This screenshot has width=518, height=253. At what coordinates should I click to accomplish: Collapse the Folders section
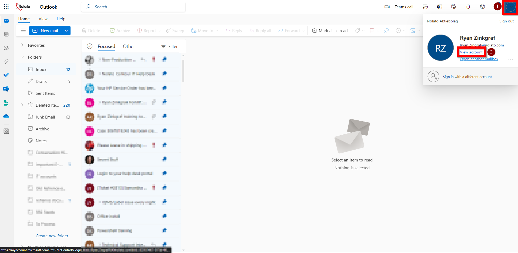pos(22,57)
